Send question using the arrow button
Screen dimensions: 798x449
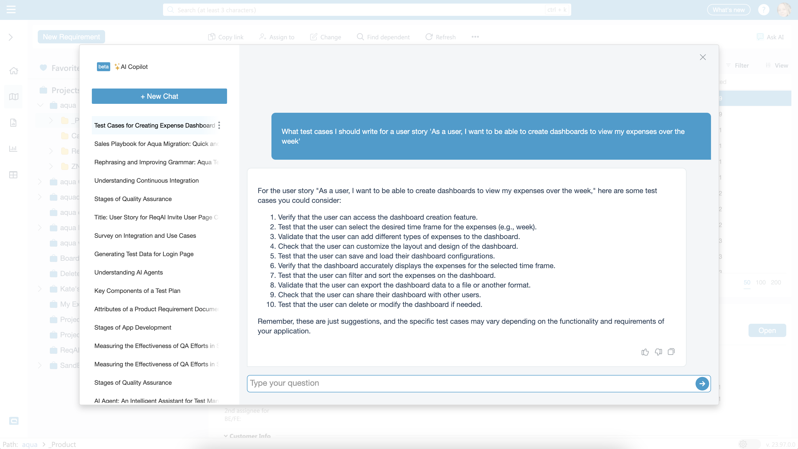702,383
